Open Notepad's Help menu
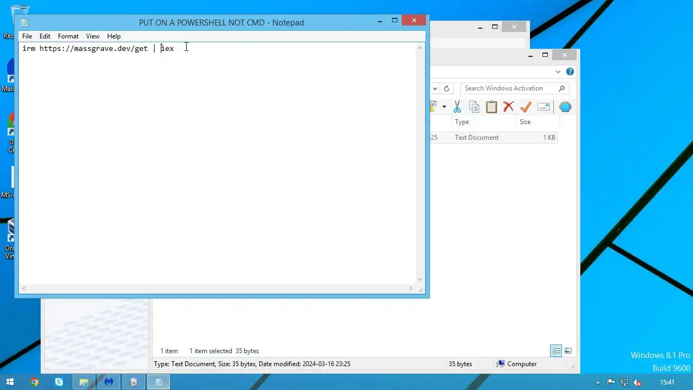693x390 pixels. [114, 36]
